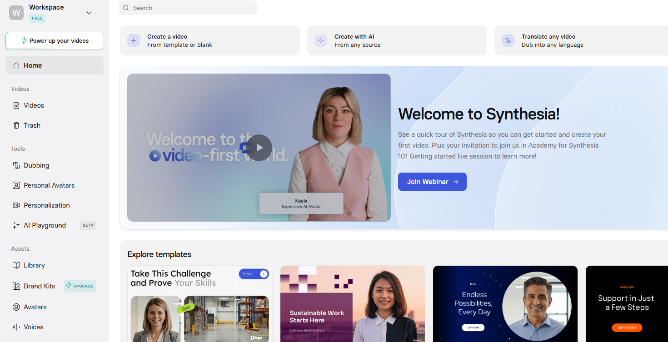The width and height of the screenshot is (668, 342).
Task: Click the lightning icon in Power up button
Action: (x=24, y=40)
